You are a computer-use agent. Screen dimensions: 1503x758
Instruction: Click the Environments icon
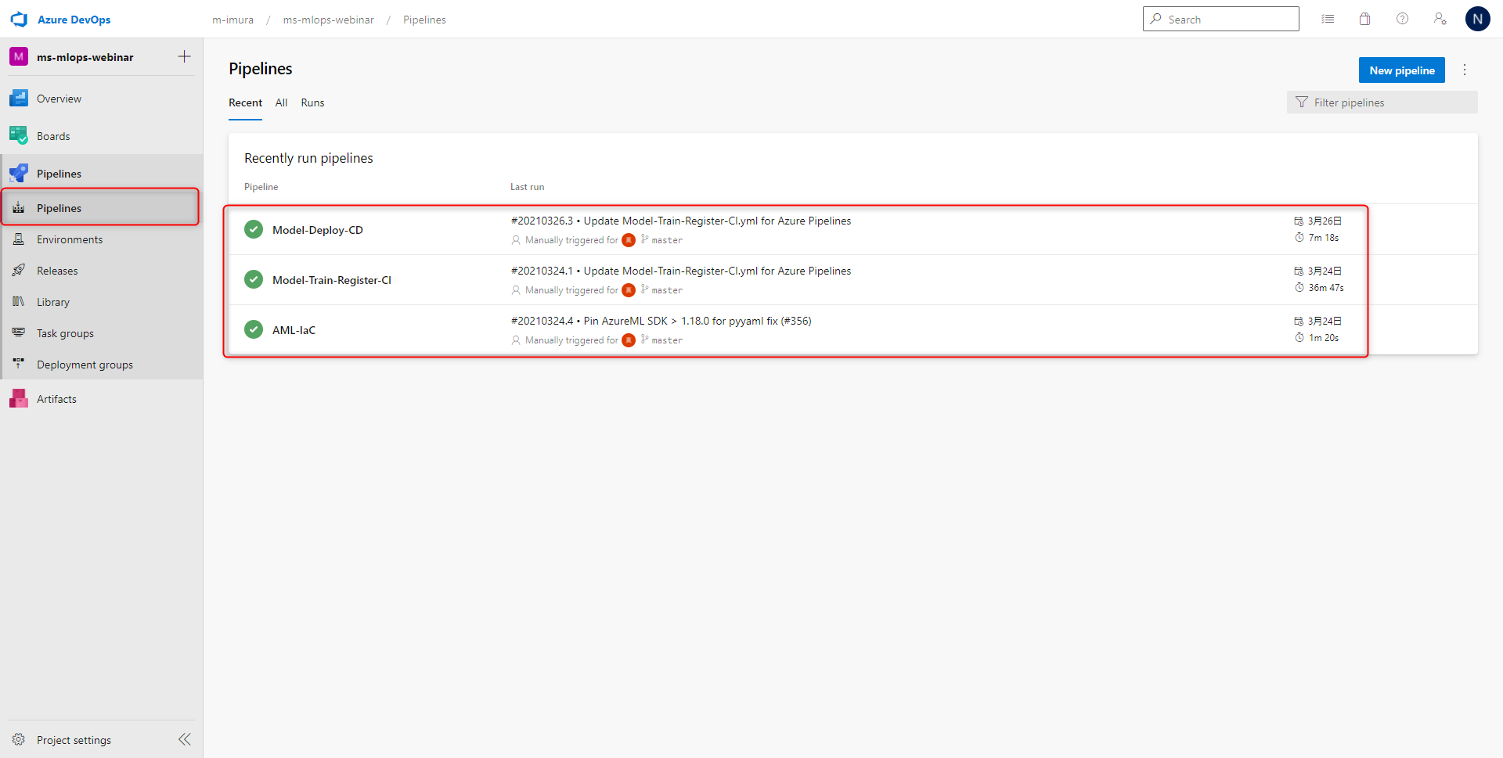tap(19, 239)
